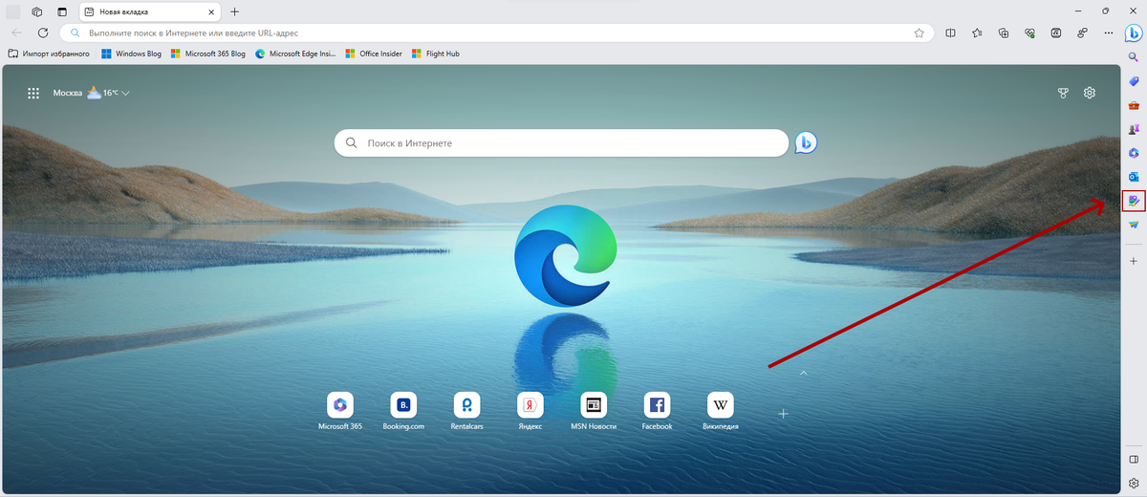
Task: Open the Drop paper-plane sidebar icon
Action: (x=1134, y=225)
